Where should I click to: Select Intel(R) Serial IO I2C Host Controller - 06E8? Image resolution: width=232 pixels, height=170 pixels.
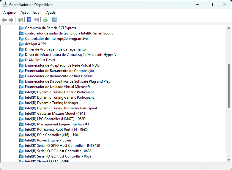[x=58, y=151]
